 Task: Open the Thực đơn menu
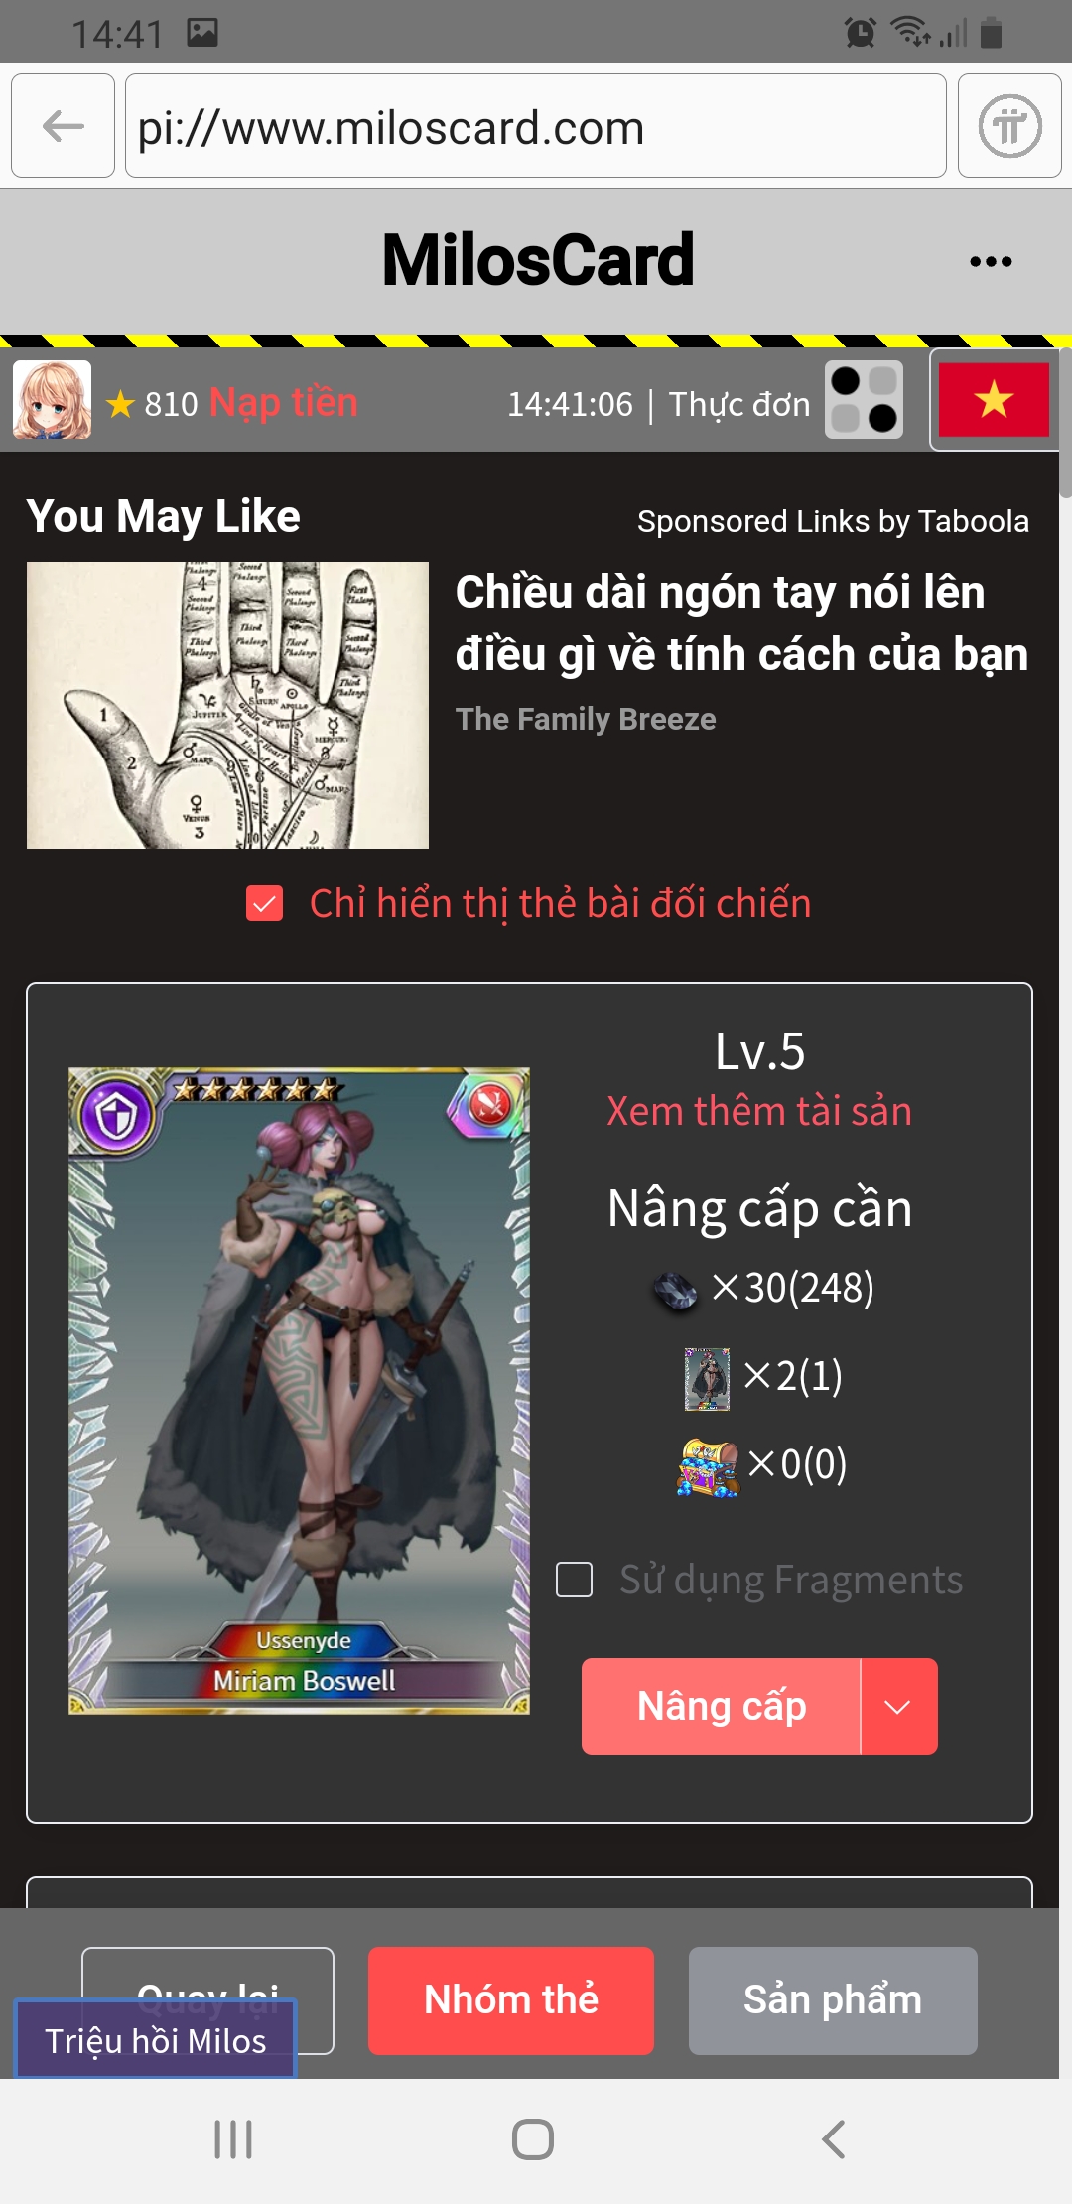(739, 404)
